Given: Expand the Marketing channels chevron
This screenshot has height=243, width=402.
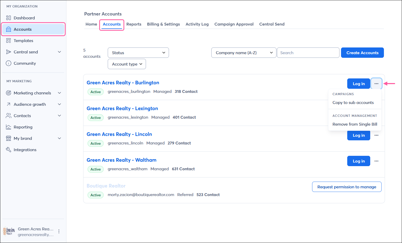Looking at the screenshot, I should tap(59, 93).
